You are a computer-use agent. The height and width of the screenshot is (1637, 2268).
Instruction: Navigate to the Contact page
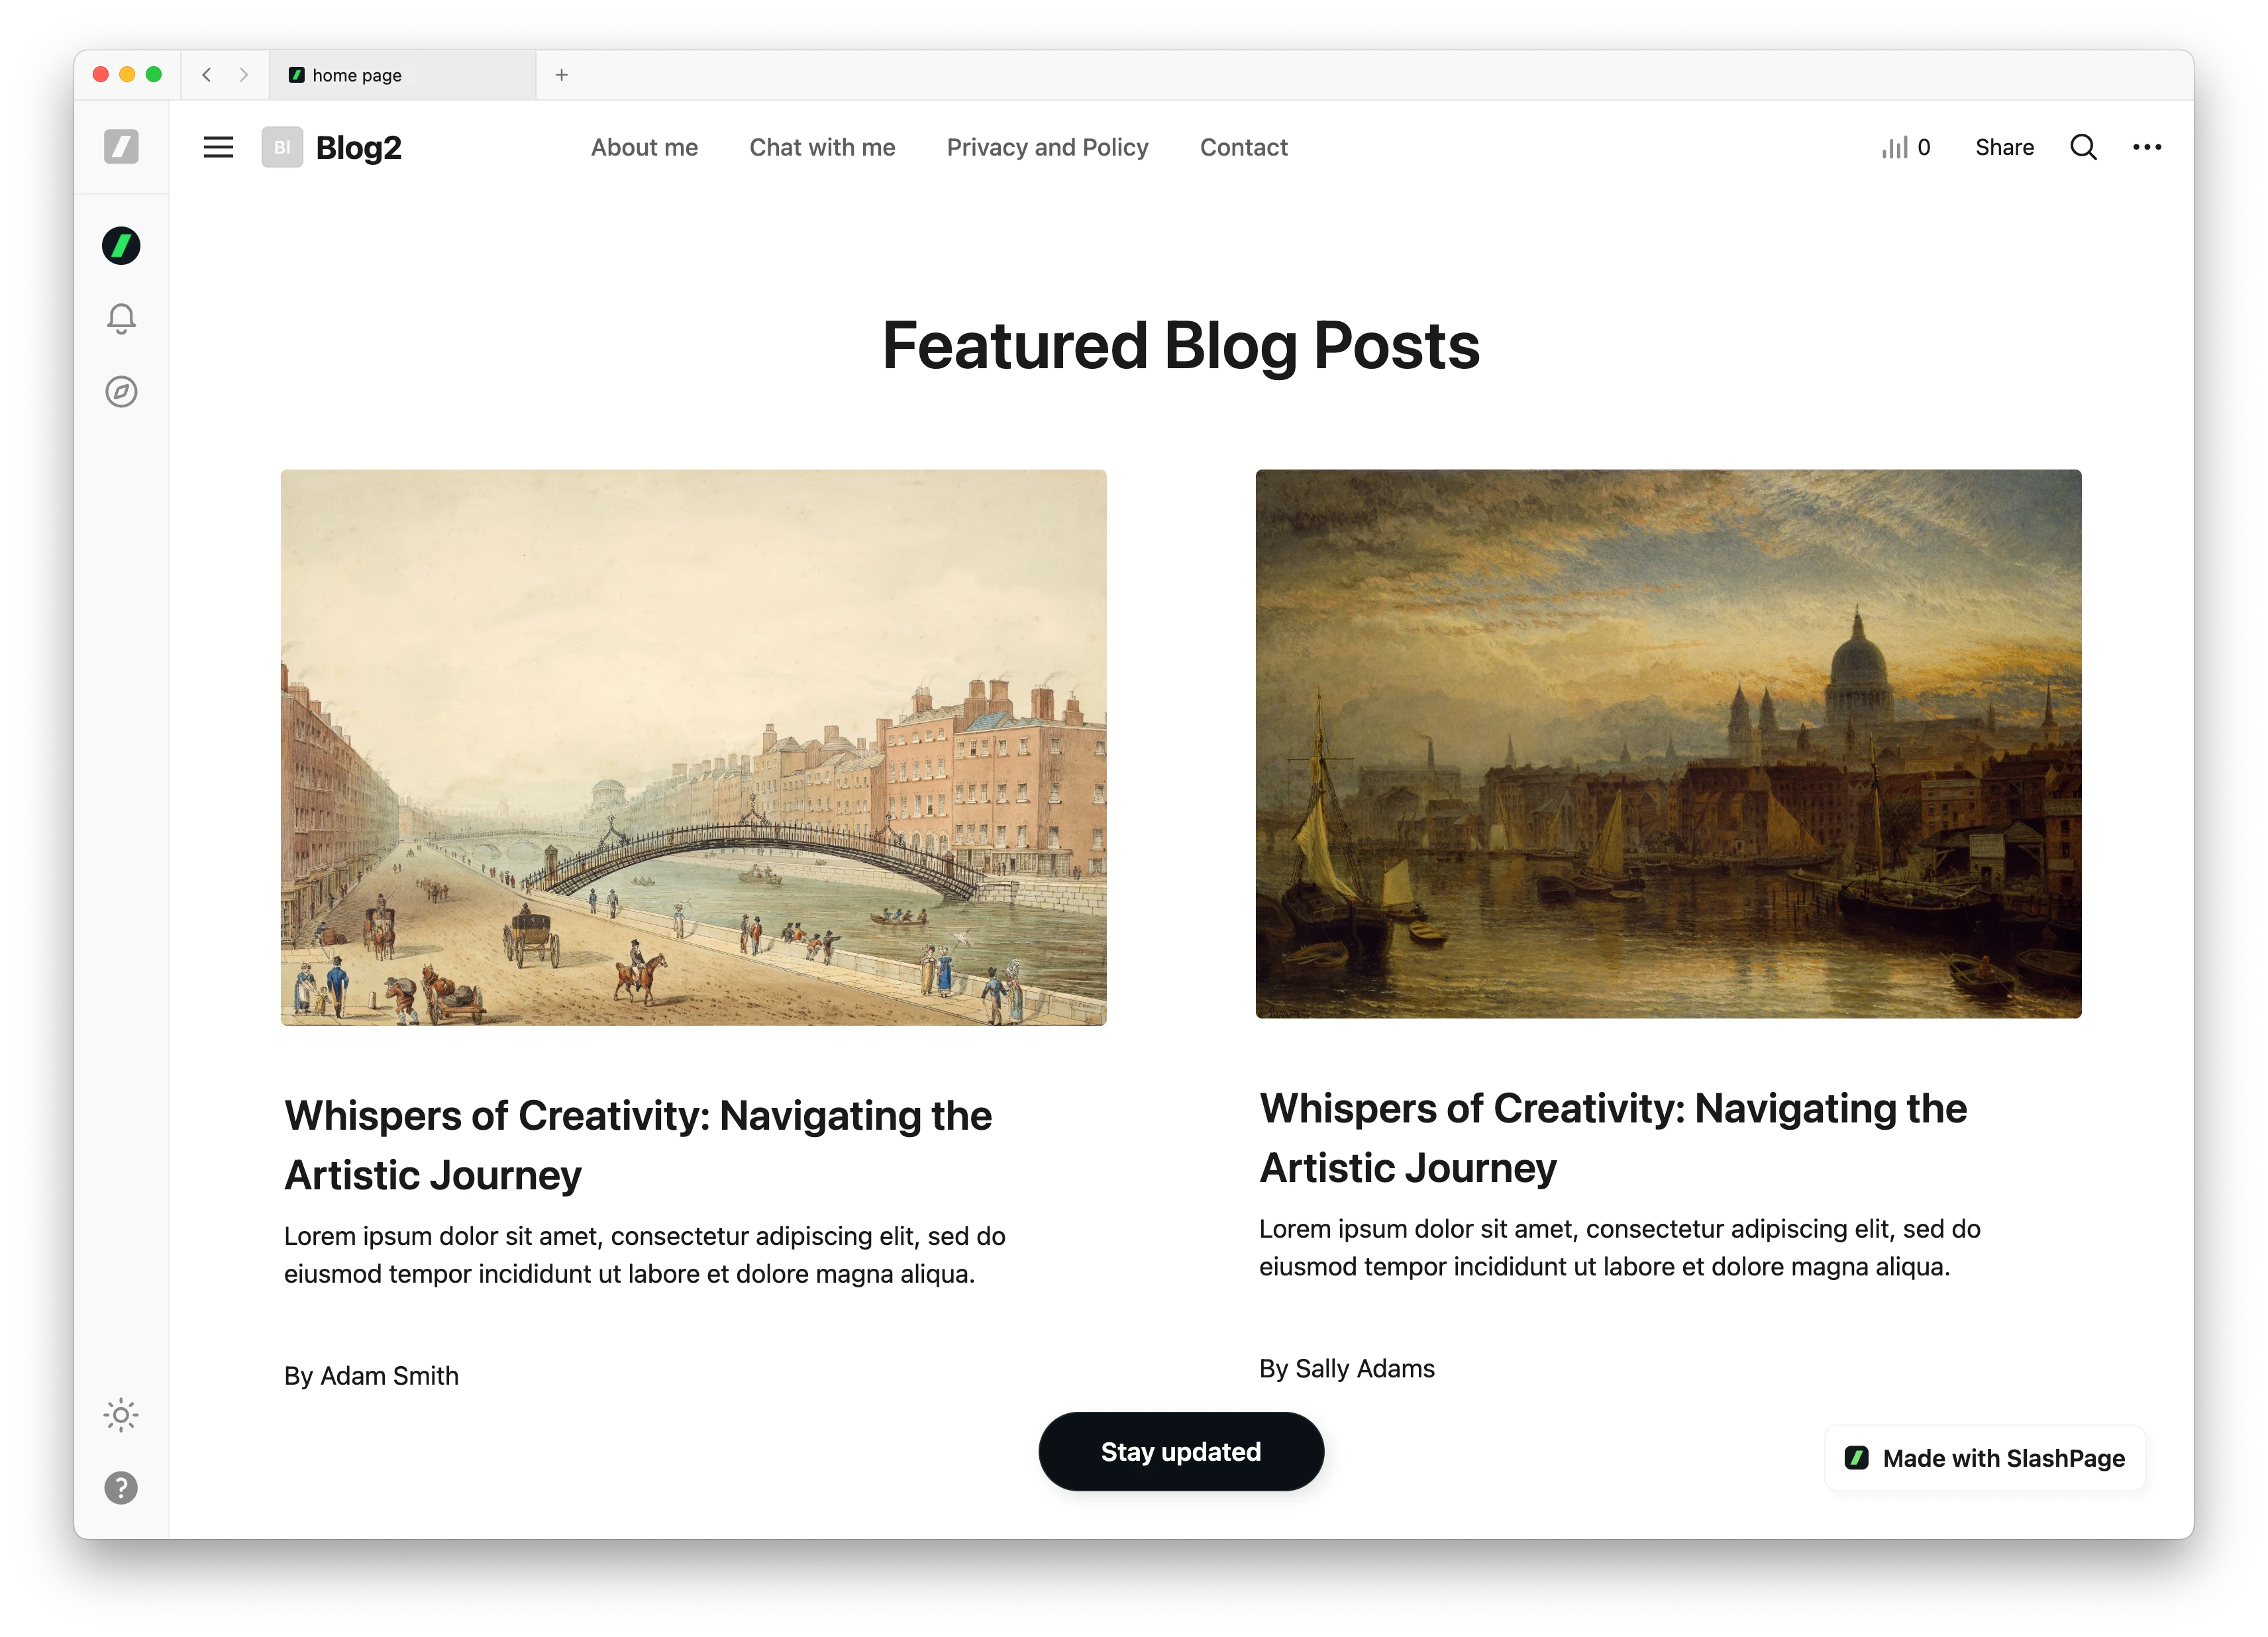pos(1243,147)
